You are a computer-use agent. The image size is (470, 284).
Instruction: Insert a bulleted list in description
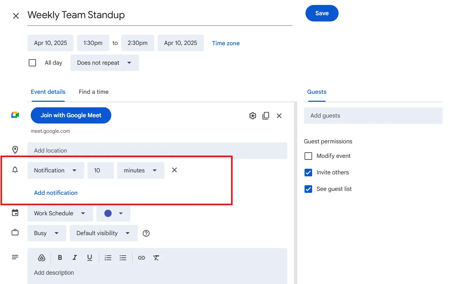point(123,258)
